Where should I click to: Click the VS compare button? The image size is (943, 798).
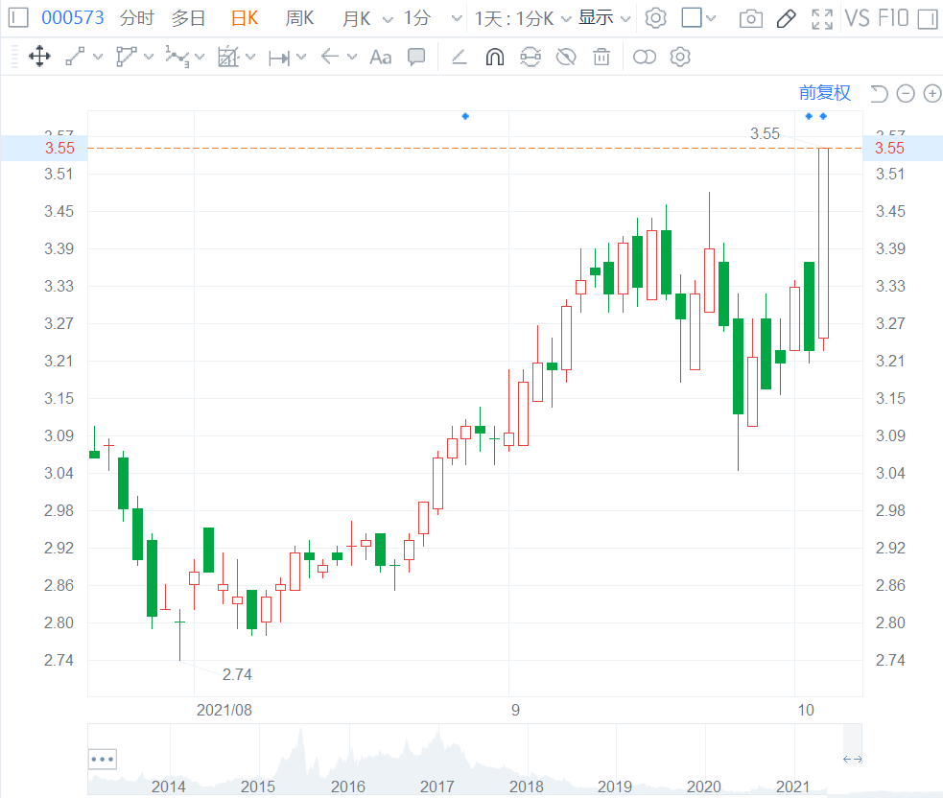click(857, 18)
